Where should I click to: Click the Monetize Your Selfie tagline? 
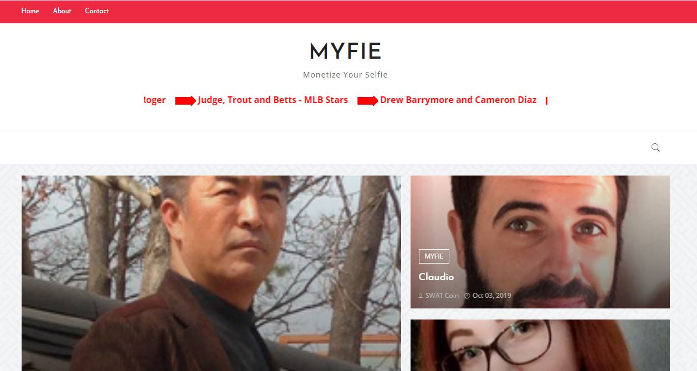point(345,75)
